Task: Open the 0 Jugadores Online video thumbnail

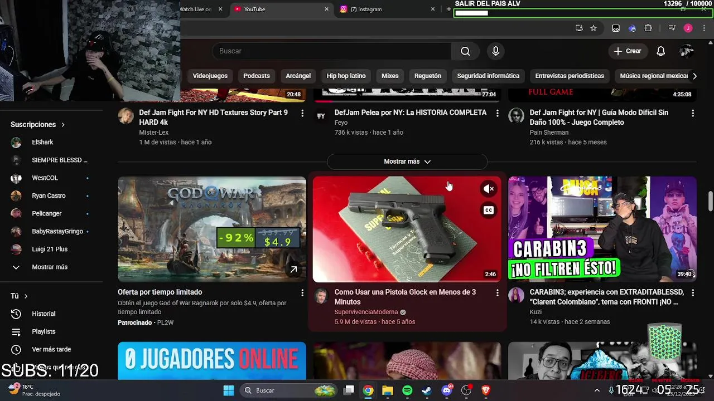Action: click(212, 361)
